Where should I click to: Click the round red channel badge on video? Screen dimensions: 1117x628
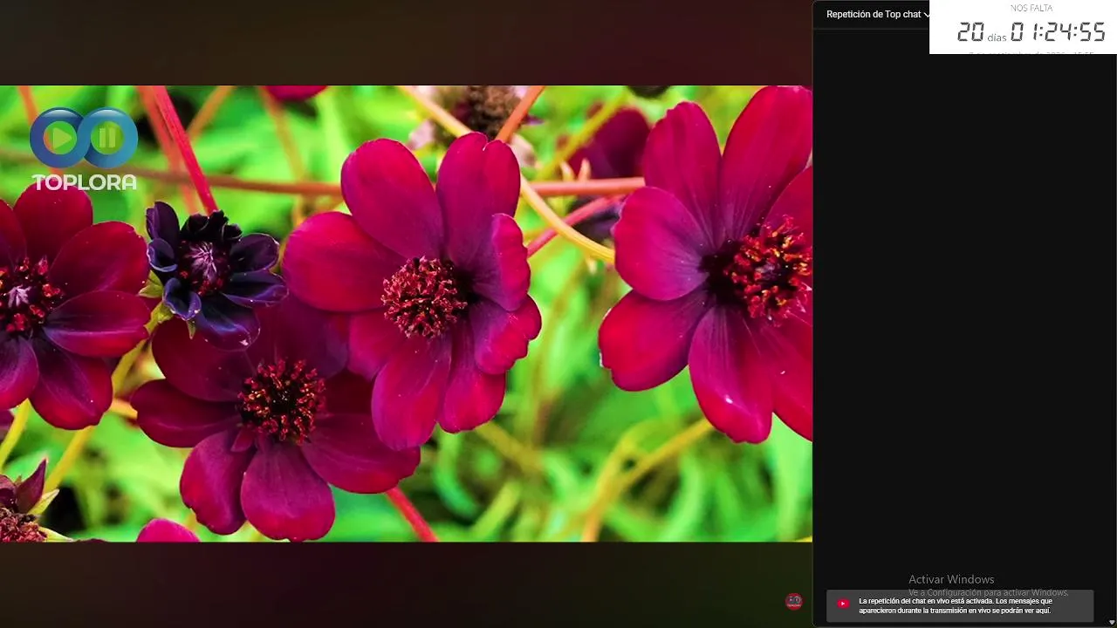[793, 601]
